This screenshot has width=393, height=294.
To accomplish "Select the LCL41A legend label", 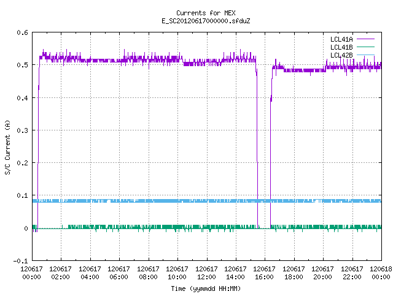I will click(341, 39).
